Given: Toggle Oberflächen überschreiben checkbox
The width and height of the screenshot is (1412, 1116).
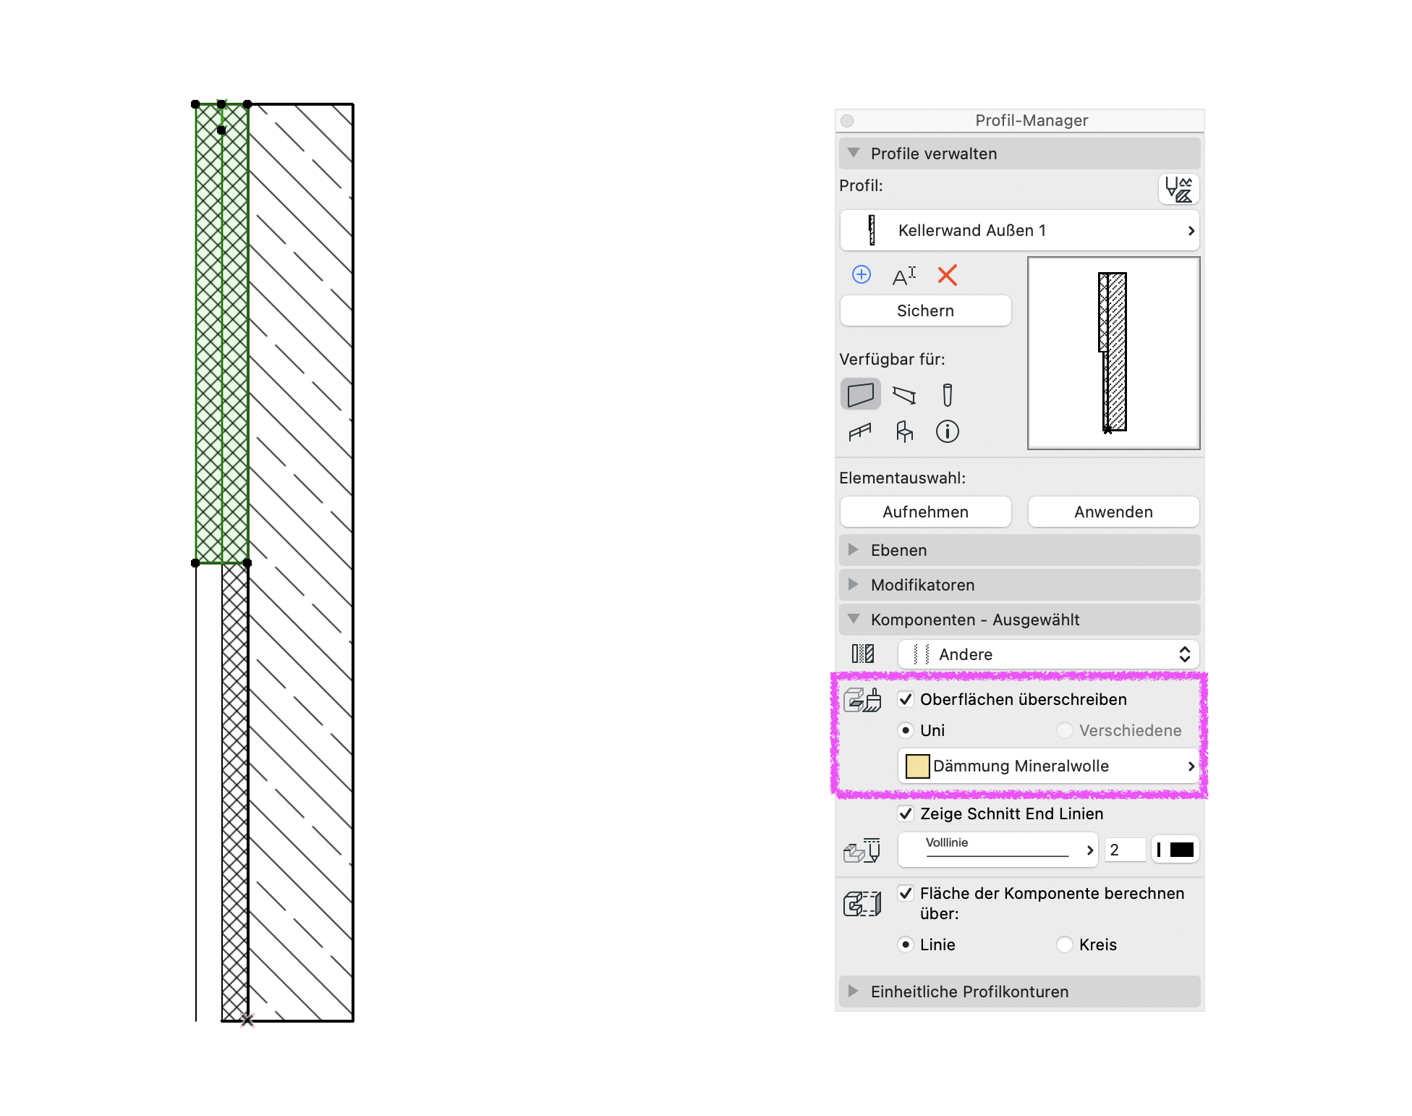Looking at the screenshot, I should point(906,699).
